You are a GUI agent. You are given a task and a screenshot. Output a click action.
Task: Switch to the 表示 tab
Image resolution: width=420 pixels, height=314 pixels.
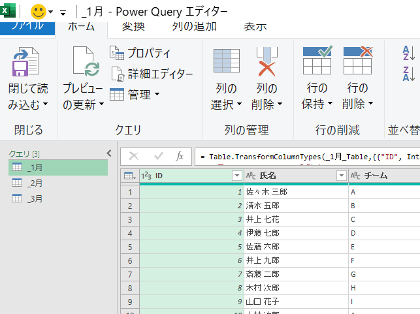(x=255, y=27)
